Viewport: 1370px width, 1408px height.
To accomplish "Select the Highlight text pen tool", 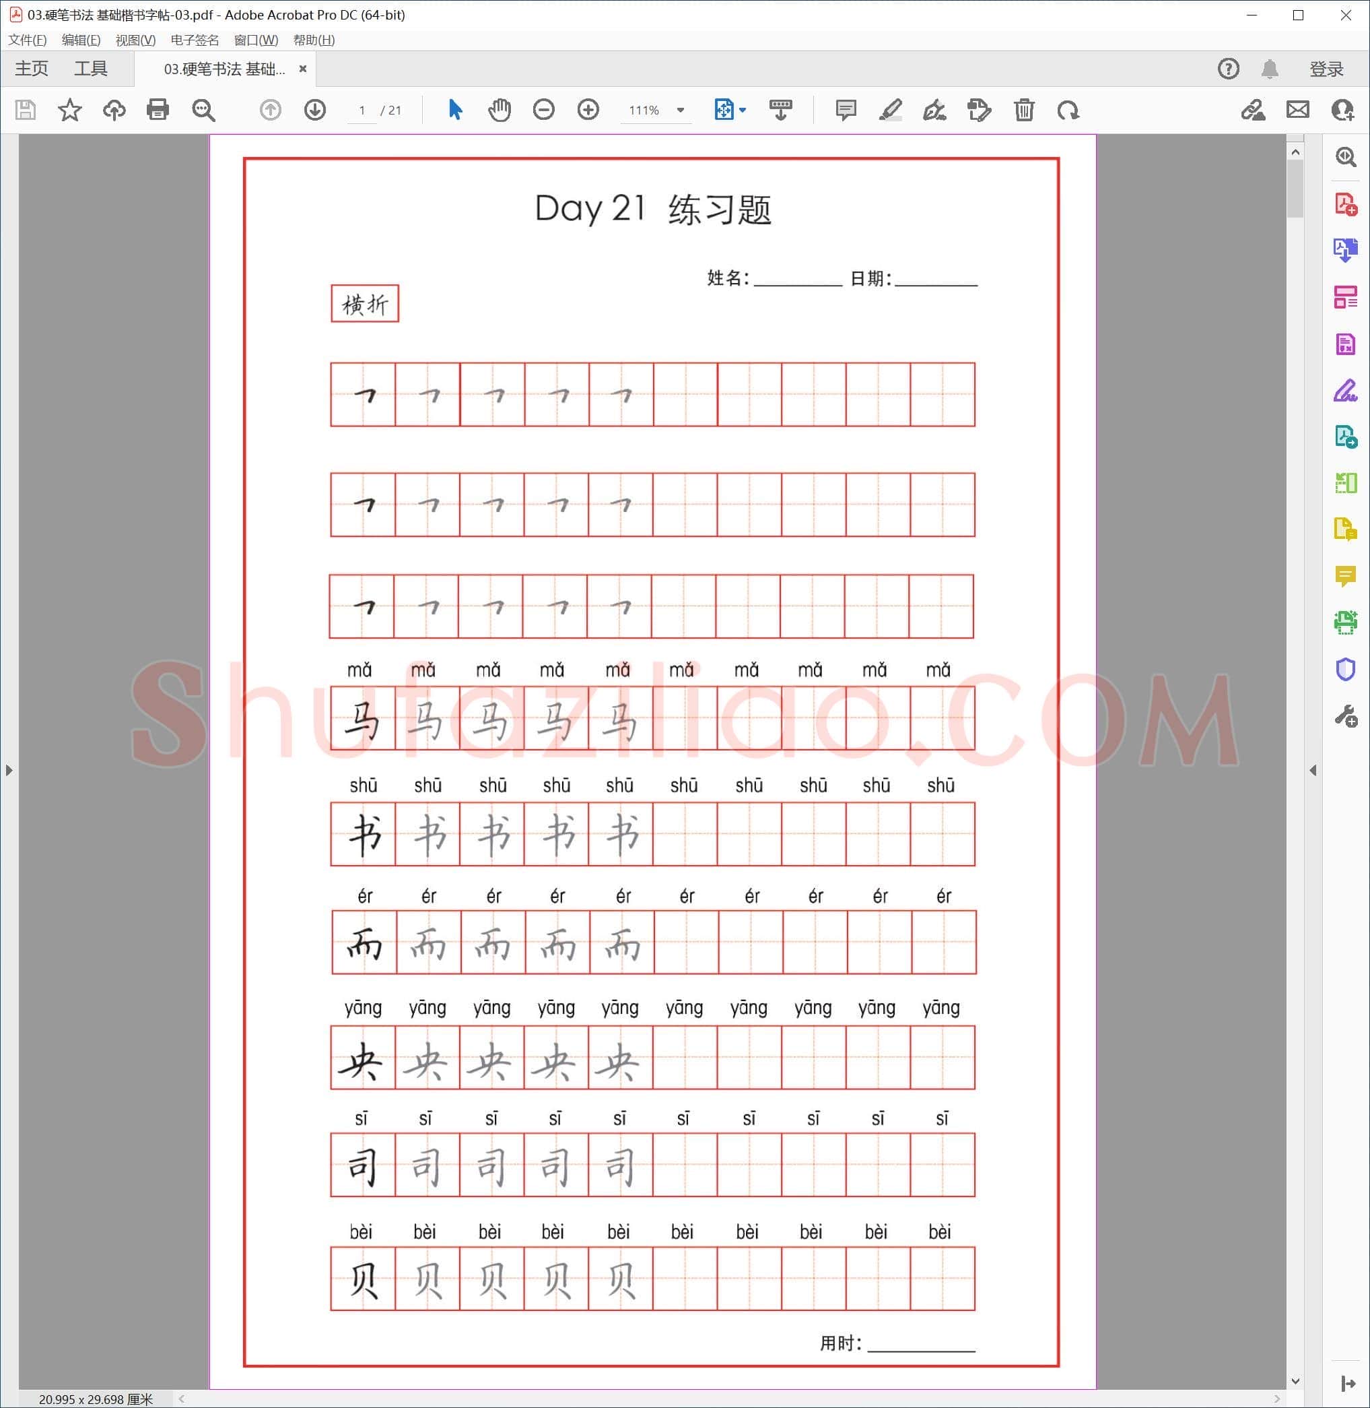I will point(890,110).
